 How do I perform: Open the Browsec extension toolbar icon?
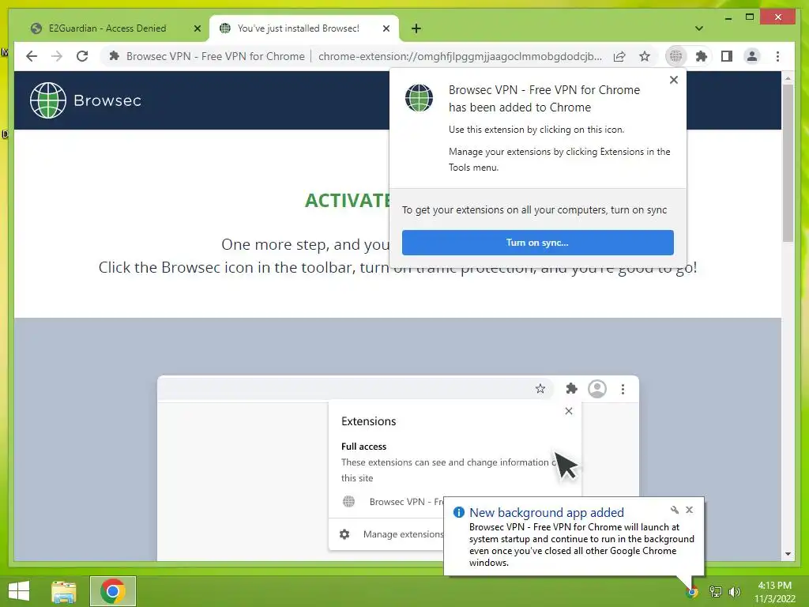coord(675,56)
